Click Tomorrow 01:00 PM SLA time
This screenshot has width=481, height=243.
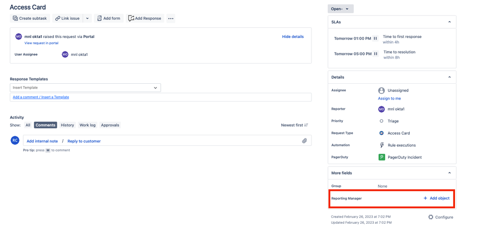(352, 38)
